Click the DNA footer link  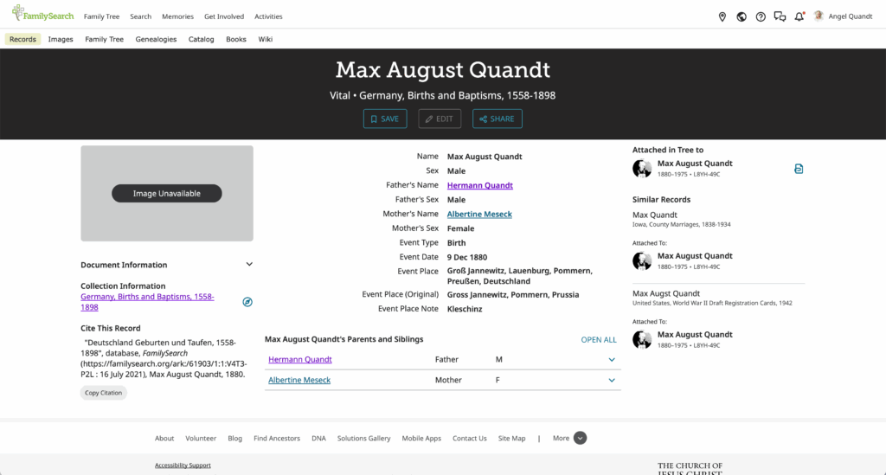(x=318, y=439)
